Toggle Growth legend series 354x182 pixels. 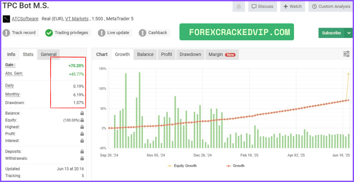tap(235, 166)
